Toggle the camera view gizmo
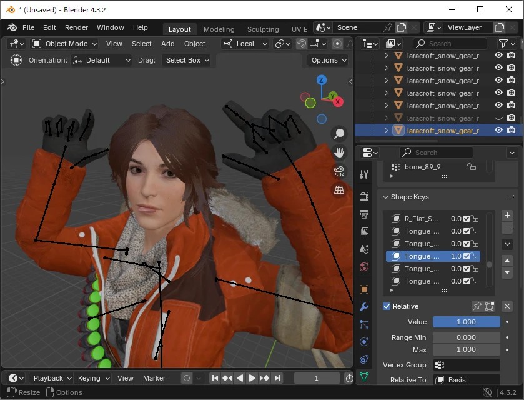Image resolution: width=524 pixels, height=400 pixels. pos(339,171)
